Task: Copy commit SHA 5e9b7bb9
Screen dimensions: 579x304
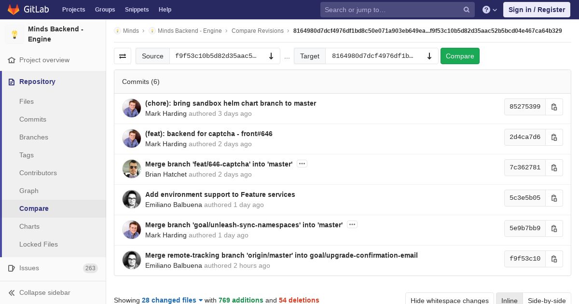Action: 554,228
